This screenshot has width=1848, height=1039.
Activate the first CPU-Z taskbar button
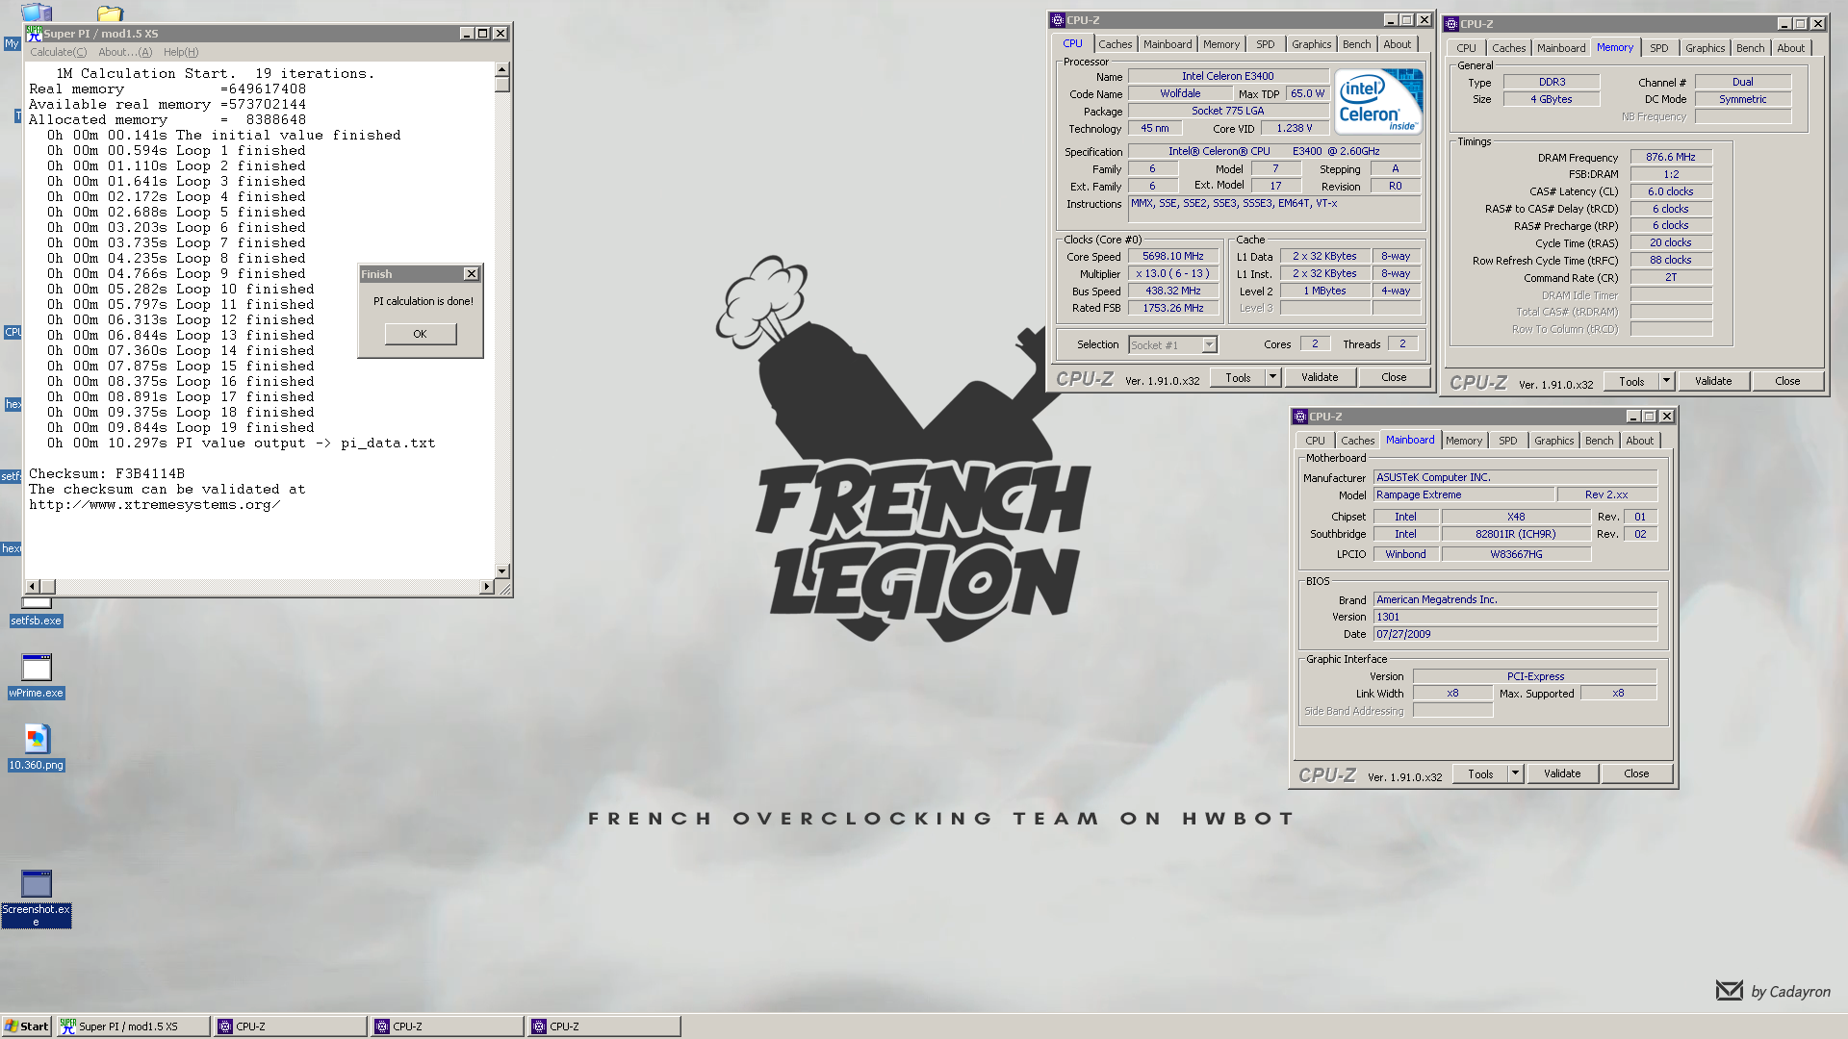coord(290,1026)
